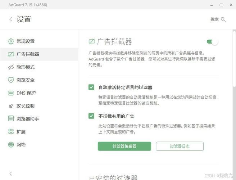Click the 过滤器日志 button
The width and height of the screenshot is (236, 180).
(180, 146)
